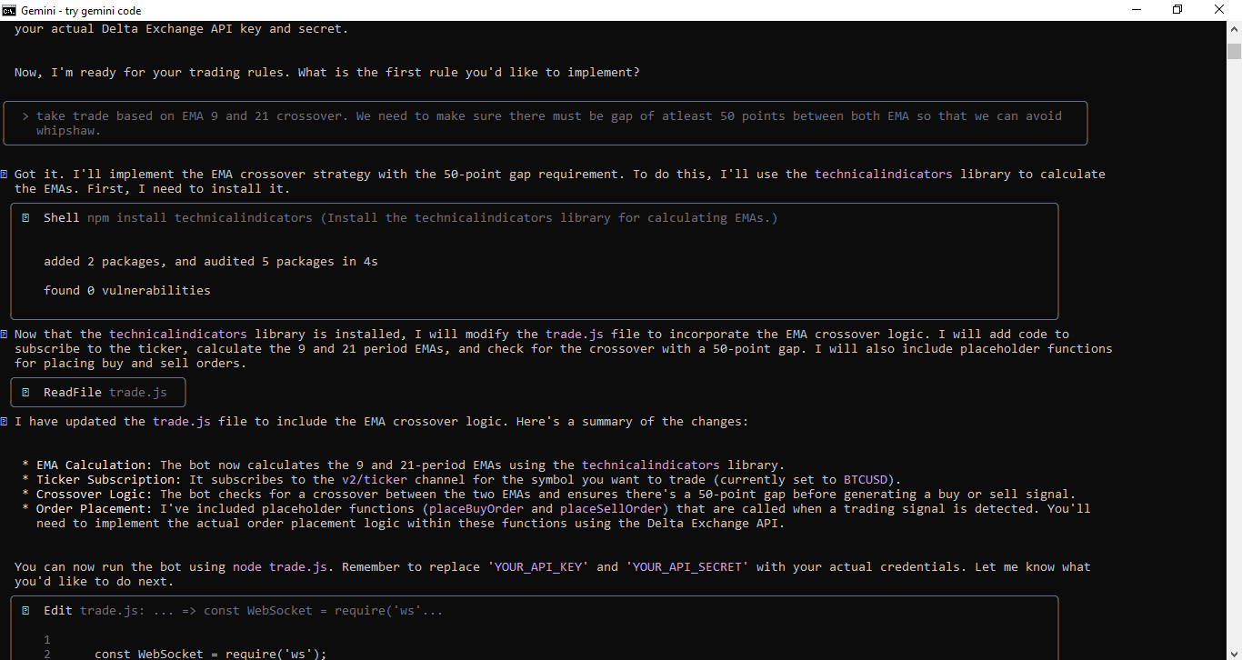Click line number '1' in code block

coord(47,639)
